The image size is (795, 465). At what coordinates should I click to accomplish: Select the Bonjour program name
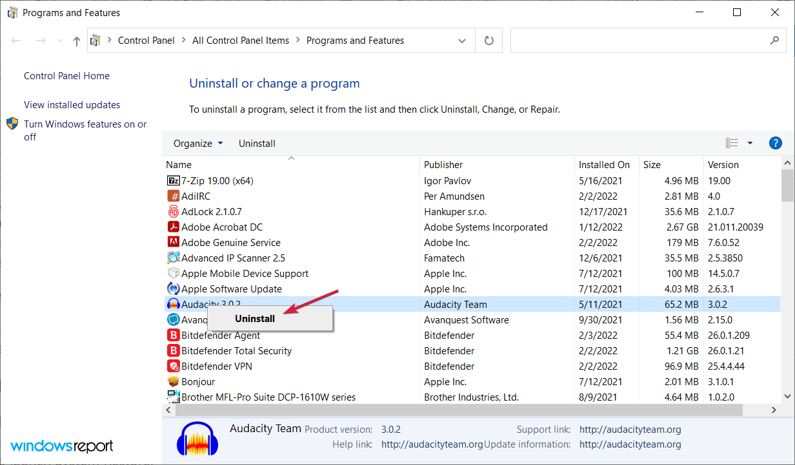click(x=198, y=382)
